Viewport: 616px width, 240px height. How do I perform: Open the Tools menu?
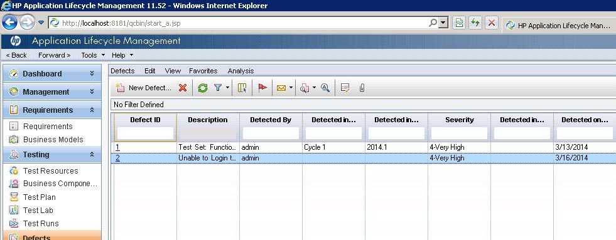pyautogui.click(x=93, y=55)
